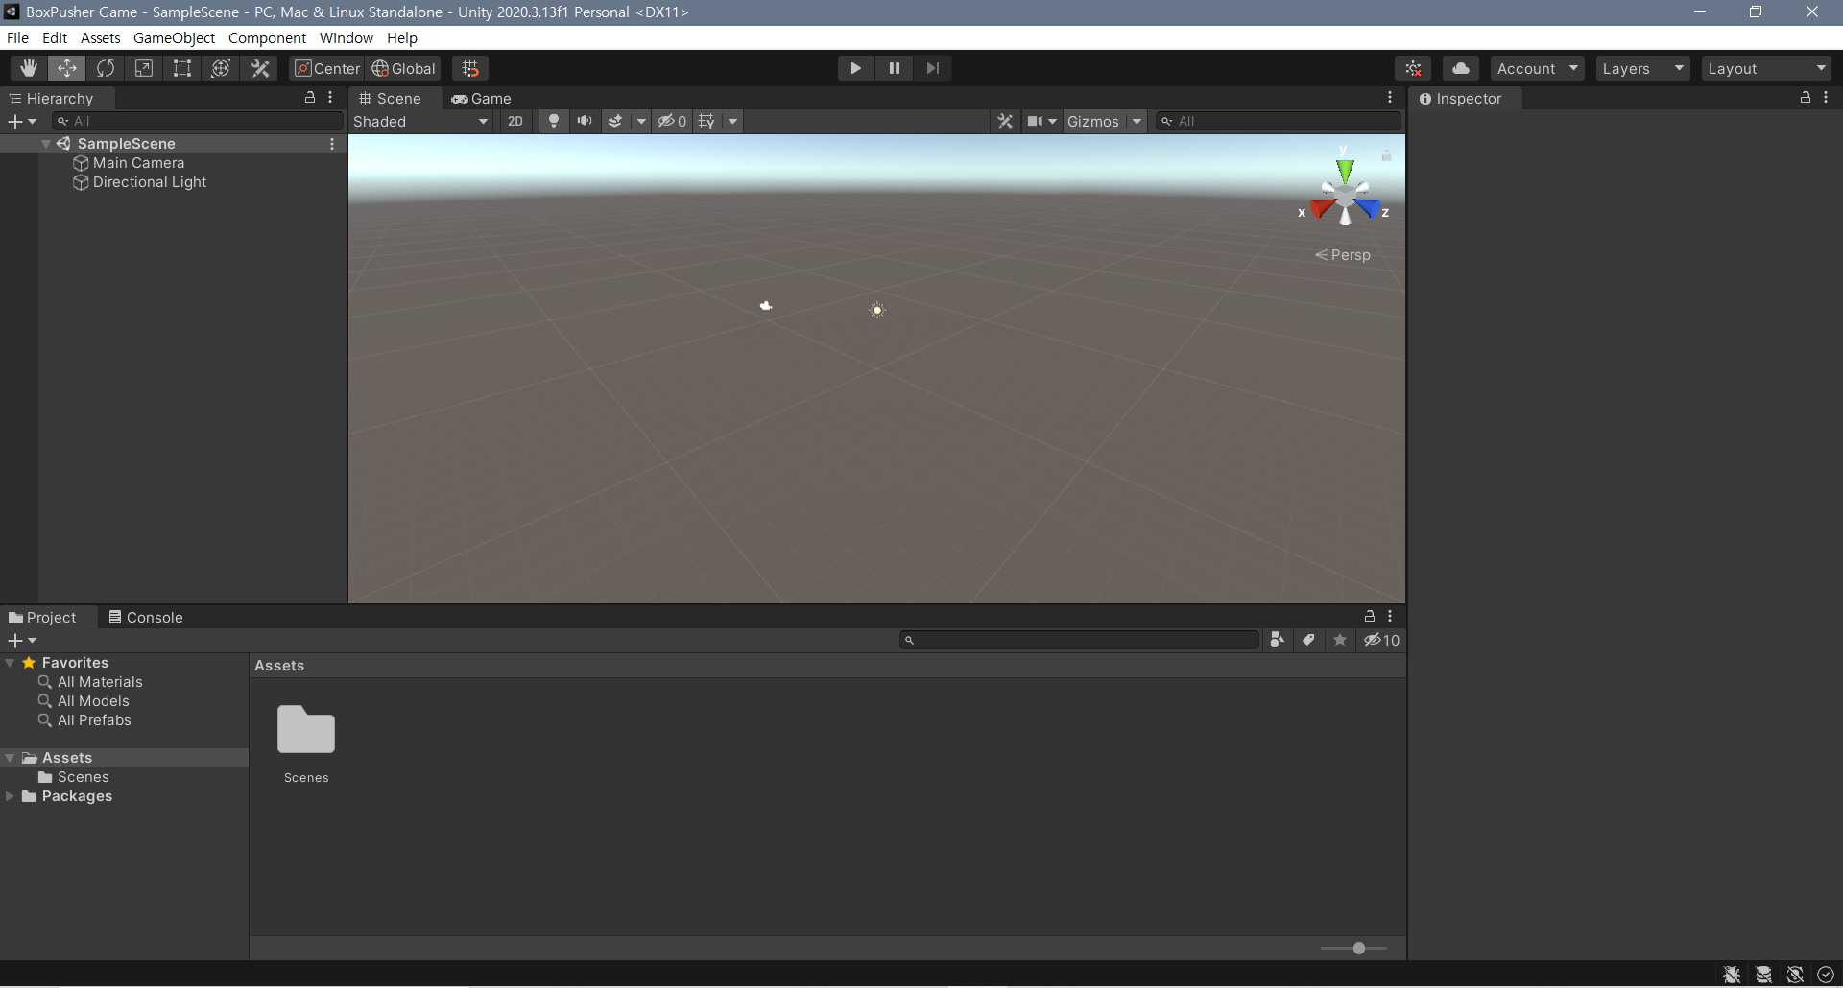Open the Layers dropdown
The width and height of the screenshot is (1843, 988).
(1643, 68)
